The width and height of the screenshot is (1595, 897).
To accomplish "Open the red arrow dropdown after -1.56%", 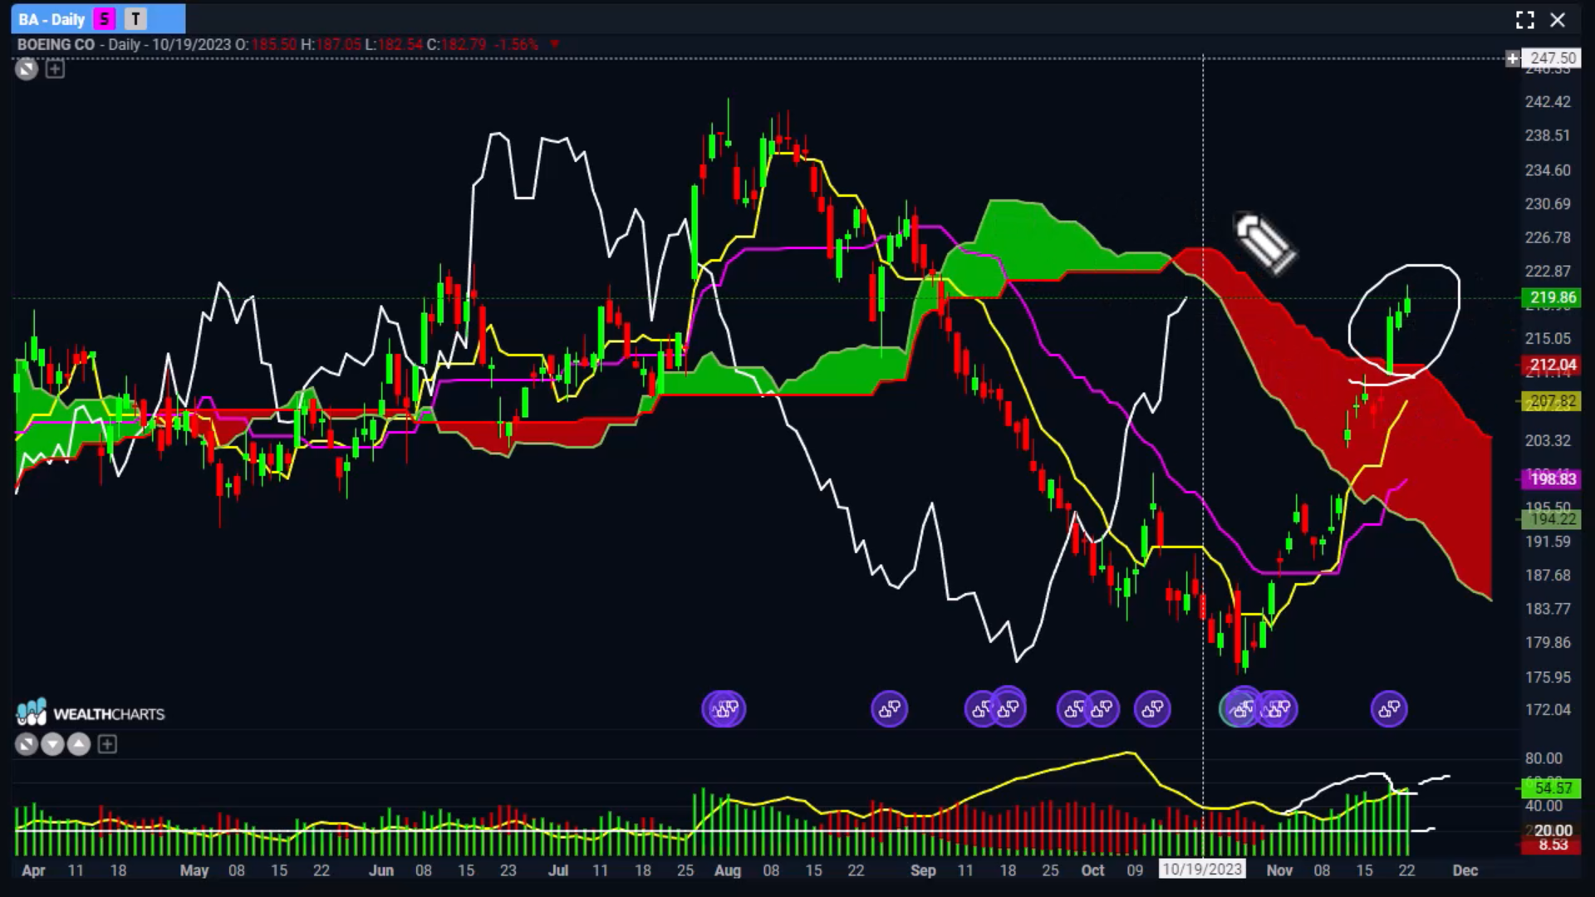I will [554, 44].
